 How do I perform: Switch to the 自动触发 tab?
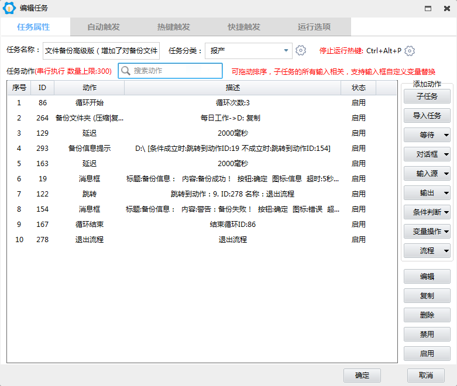pos(104,27)
